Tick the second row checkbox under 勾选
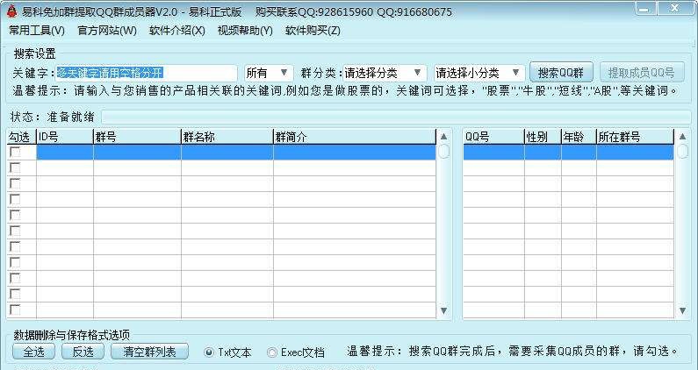 tap(15, 167)
